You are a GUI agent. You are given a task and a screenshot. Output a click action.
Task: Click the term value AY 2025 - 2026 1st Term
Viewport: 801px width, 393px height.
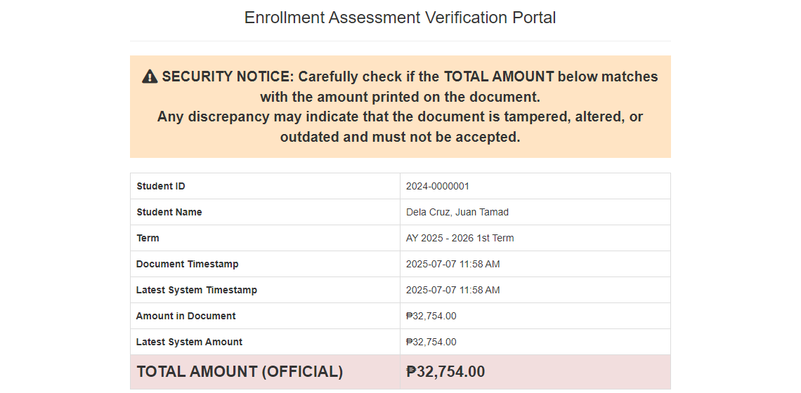tap(460, 239)
